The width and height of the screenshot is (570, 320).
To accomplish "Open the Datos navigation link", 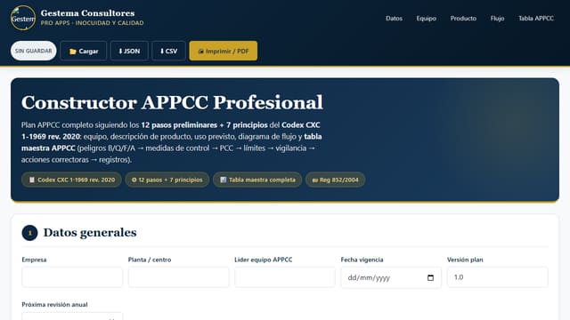I will click(394, 18).
